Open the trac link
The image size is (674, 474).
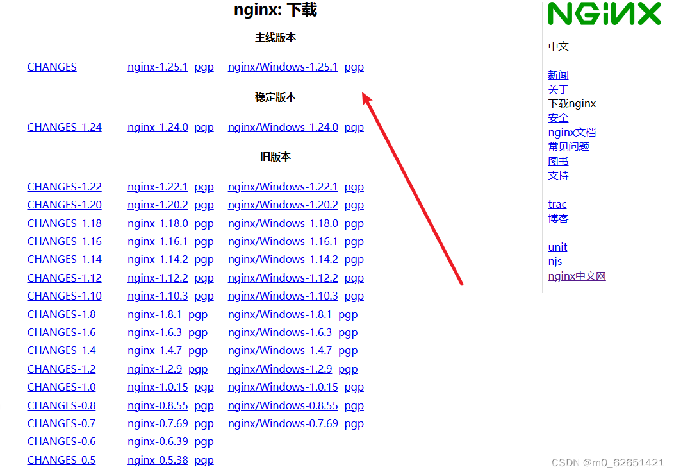[x=557, y=204]
